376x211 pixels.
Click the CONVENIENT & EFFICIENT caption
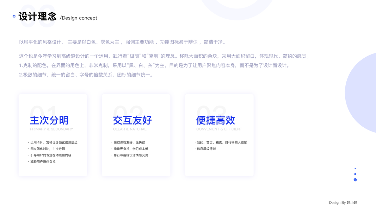point(219,129)
